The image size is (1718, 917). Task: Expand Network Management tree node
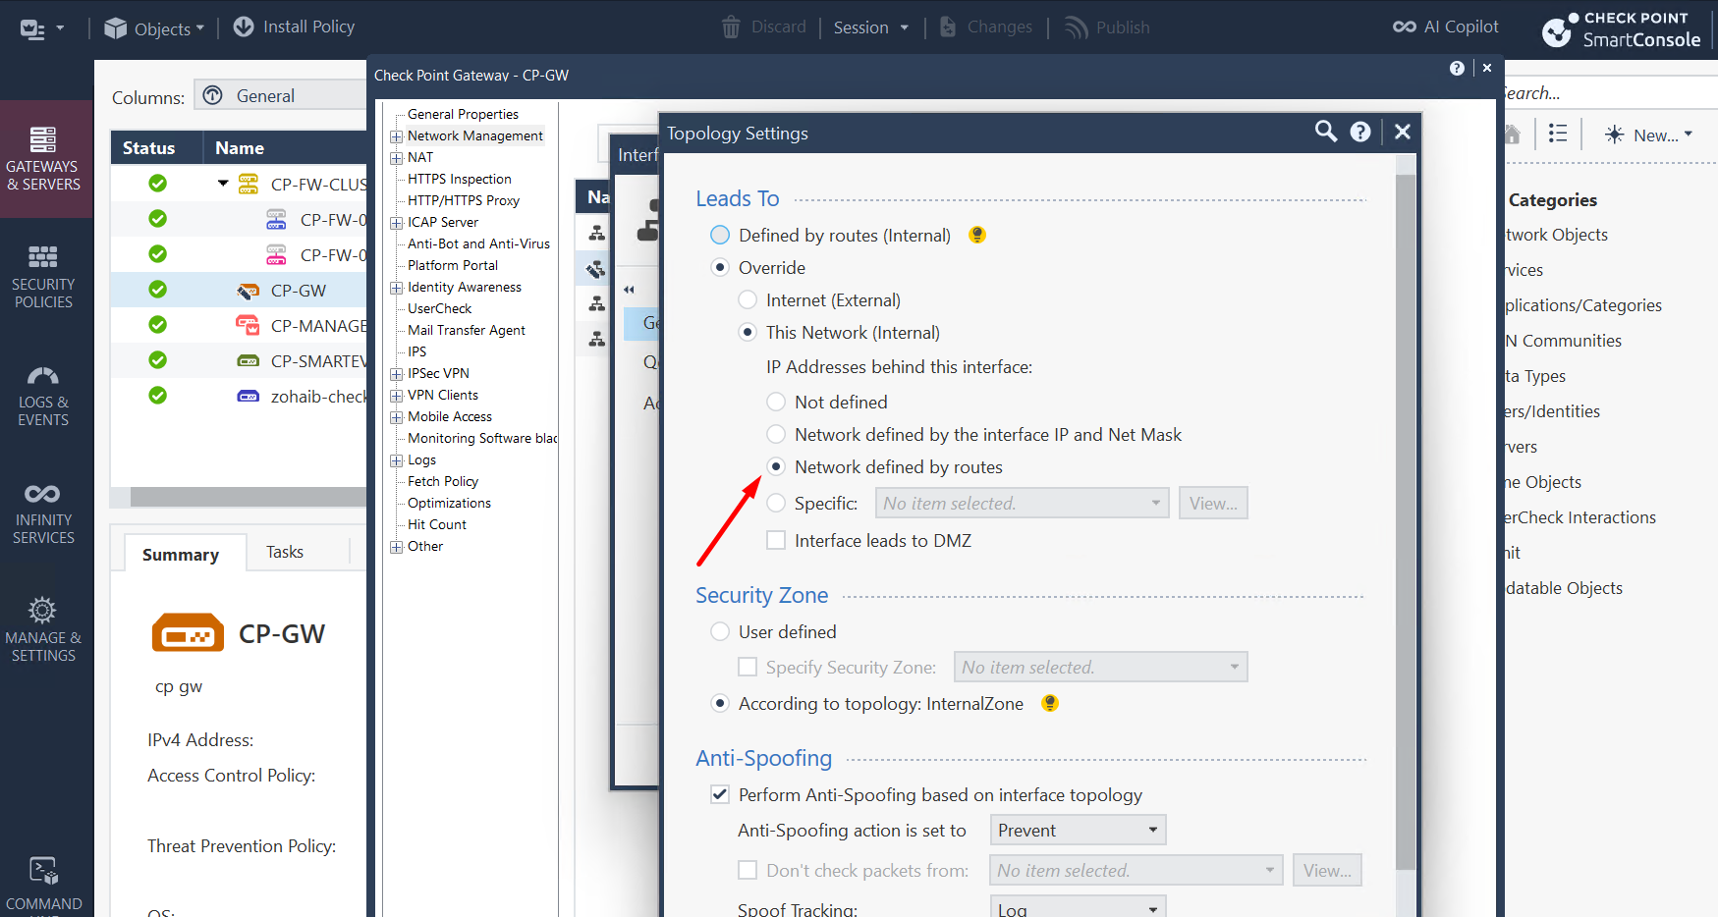click(397, 136)
